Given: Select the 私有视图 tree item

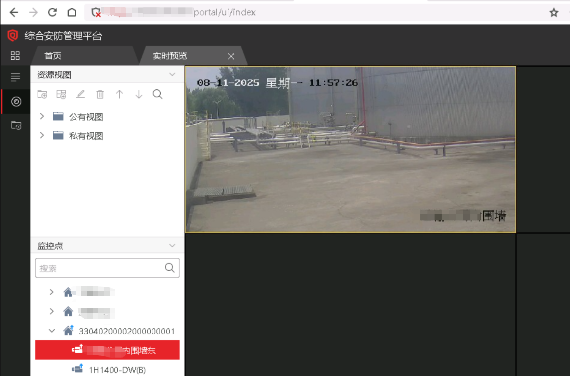Looking at the screenshot, I should (86, 136).
